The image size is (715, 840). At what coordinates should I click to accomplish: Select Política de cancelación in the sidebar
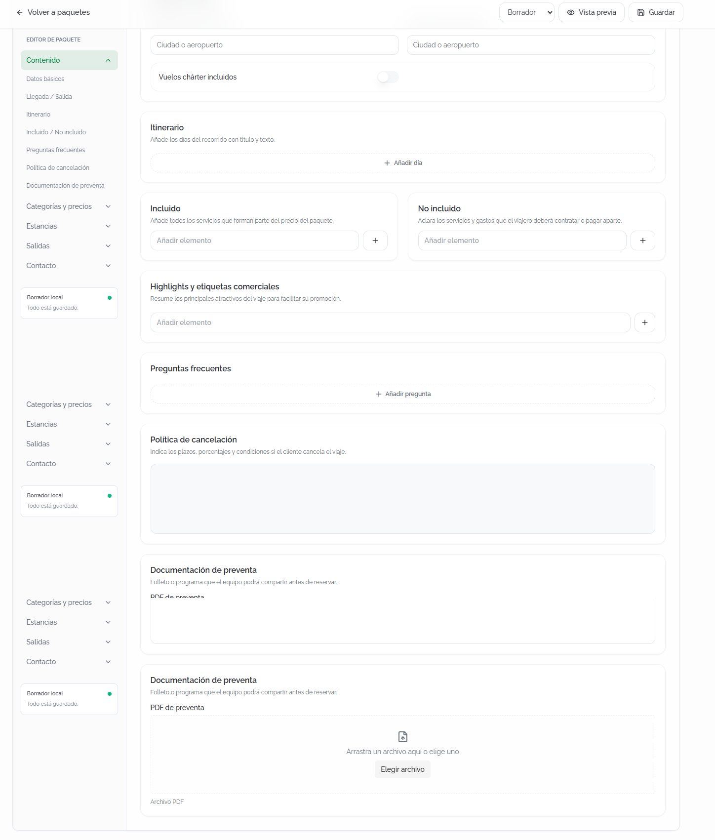tap(58, 168)
